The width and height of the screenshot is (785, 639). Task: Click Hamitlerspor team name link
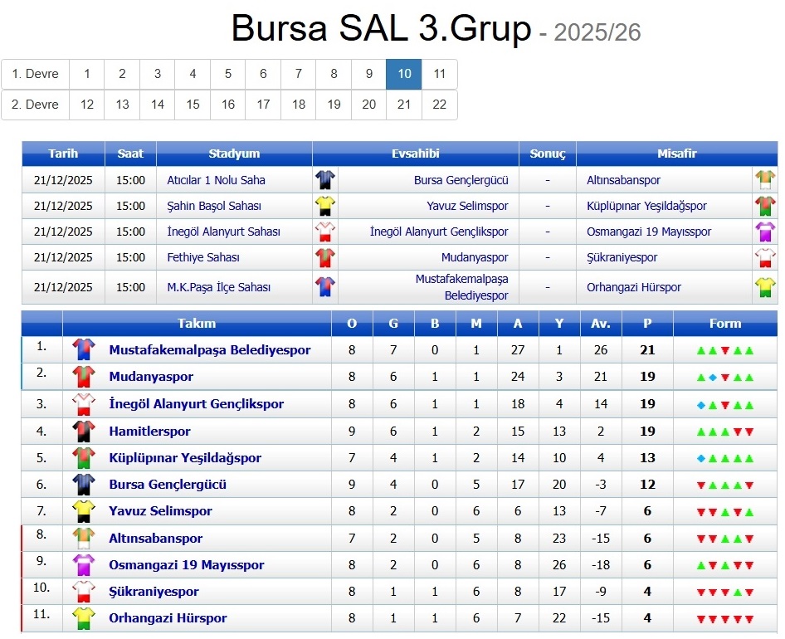(x=149, y=432)
